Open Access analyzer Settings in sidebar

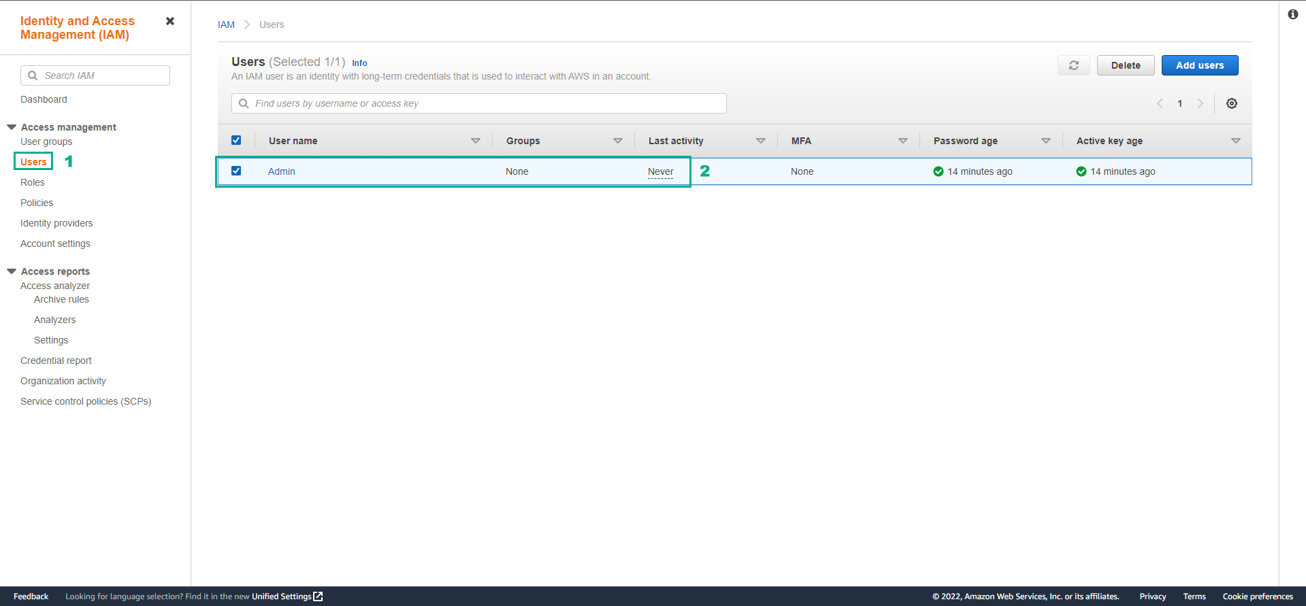pyautogui.click(x=51, y=340)
